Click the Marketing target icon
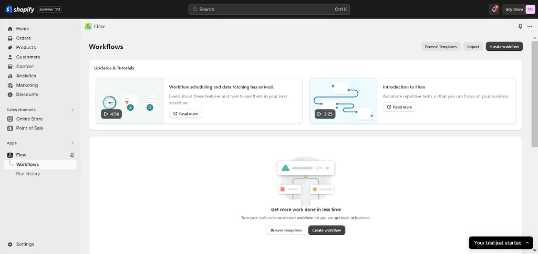The image size is (538, 254). pyautogui.click(x=10, y=86)
